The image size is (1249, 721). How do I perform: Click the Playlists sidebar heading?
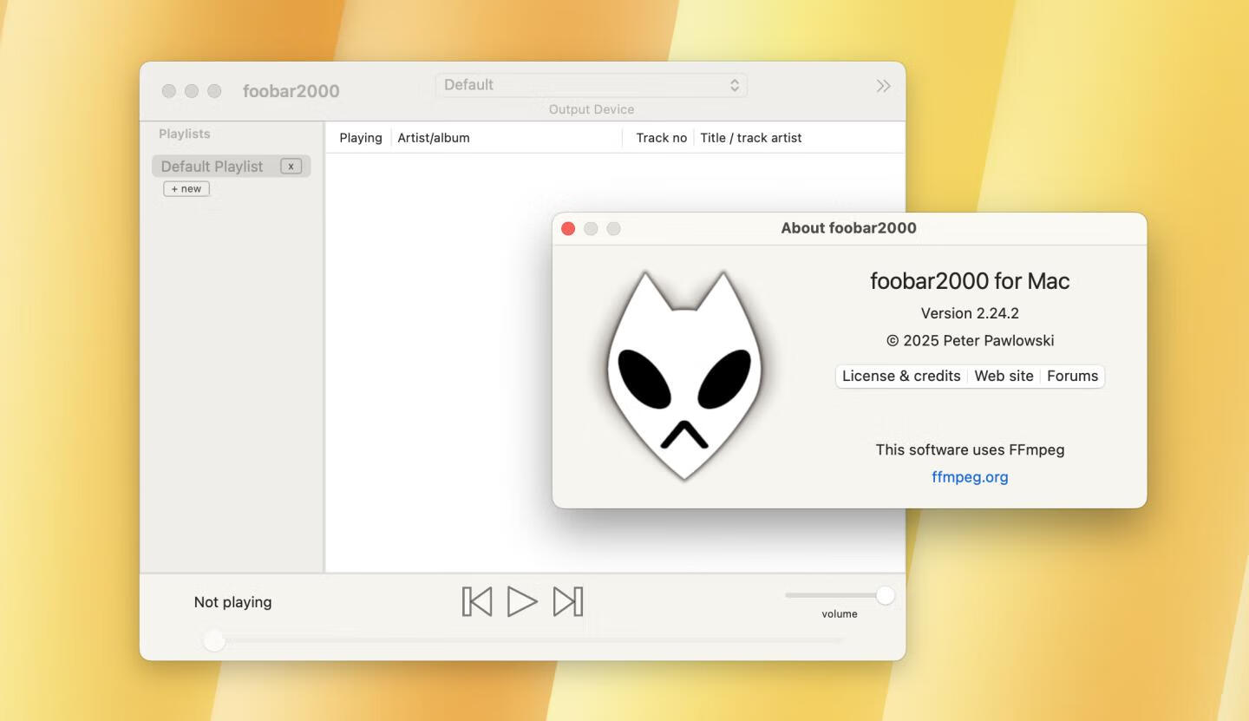[184, 134]
